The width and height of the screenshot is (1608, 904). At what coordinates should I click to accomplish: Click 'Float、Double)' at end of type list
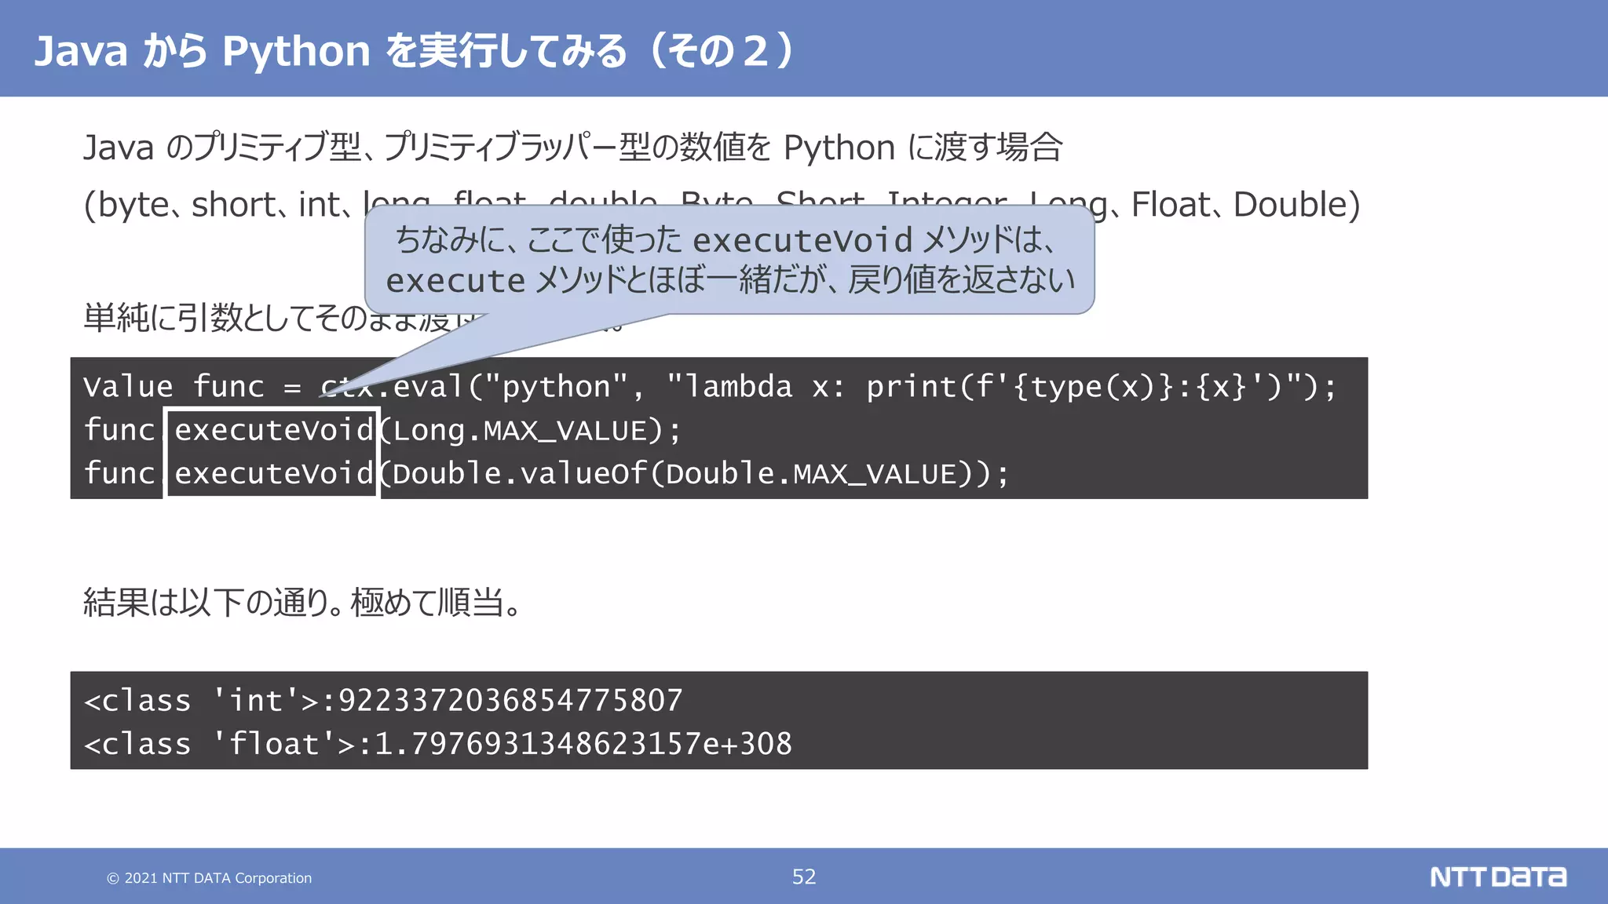pyautogui.click(x=1245, y=205)
